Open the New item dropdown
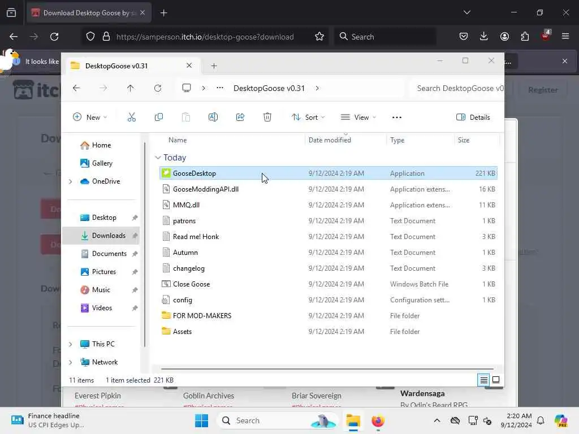The image size is (579, 434). [90, 118]
